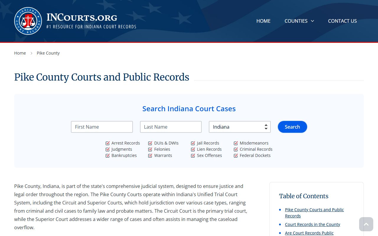Click the Bankruptcies checkmark icon
Viewport: 378px width, 236px height.
click(108, 155)
